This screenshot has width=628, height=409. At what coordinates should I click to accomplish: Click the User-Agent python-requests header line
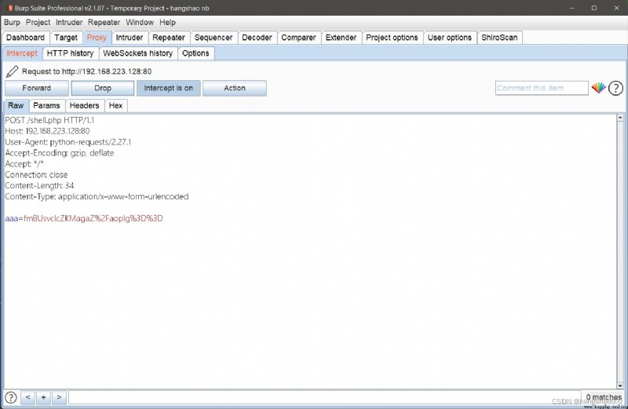coord(68,142)
